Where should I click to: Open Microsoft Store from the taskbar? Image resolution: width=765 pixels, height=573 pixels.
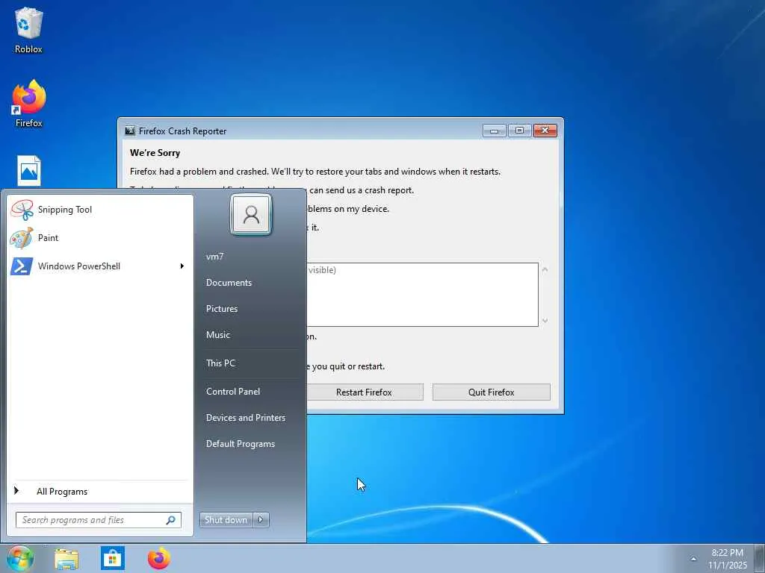[113, 558]
